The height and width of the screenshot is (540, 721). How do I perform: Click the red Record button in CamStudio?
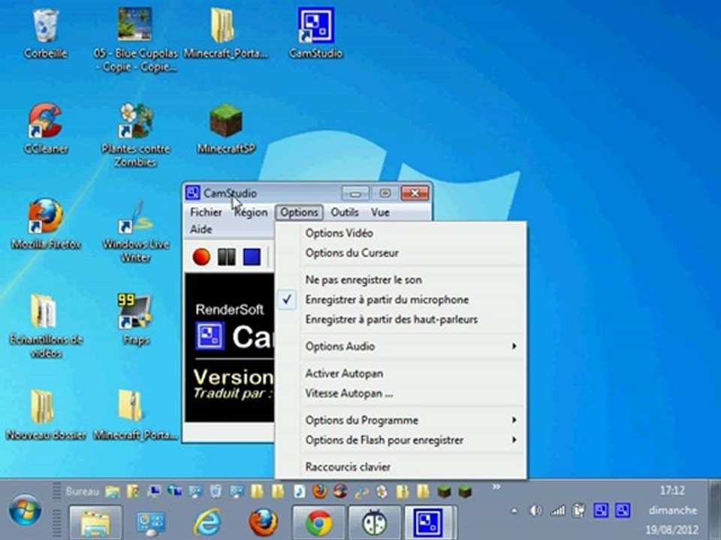[x=201, y=256]
